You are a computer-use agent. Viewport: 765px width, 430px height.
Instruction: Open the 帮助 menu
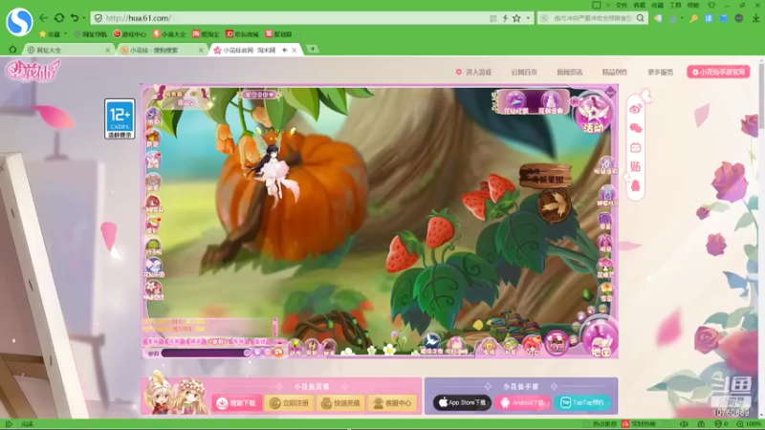[x=692, y=5]
